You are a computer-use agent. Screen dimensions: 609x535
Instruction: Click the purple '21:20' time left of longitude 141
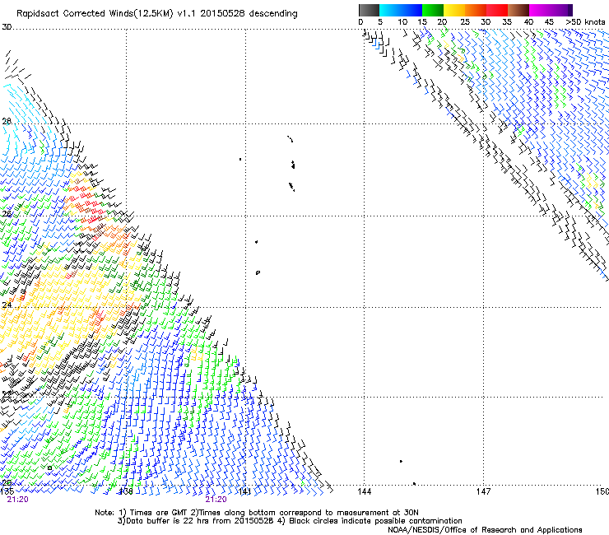(x=216, y=500)
